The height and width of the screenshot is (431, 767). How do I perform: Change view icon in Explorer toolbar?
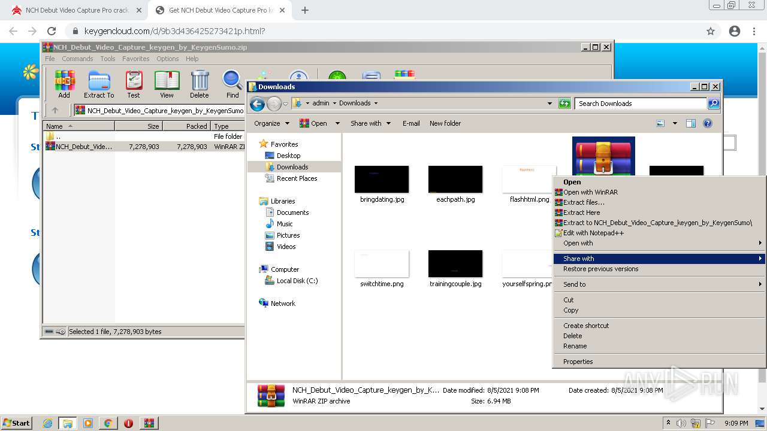pyautogui.click(x=660, y=123)
